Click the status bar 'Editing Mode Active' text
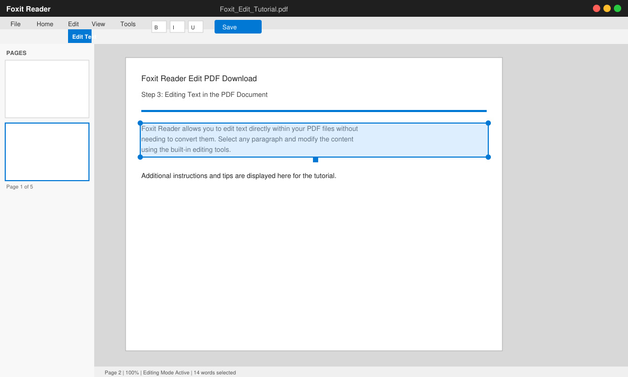Viewport: 628px width, 377px height. tap(166, 373)
